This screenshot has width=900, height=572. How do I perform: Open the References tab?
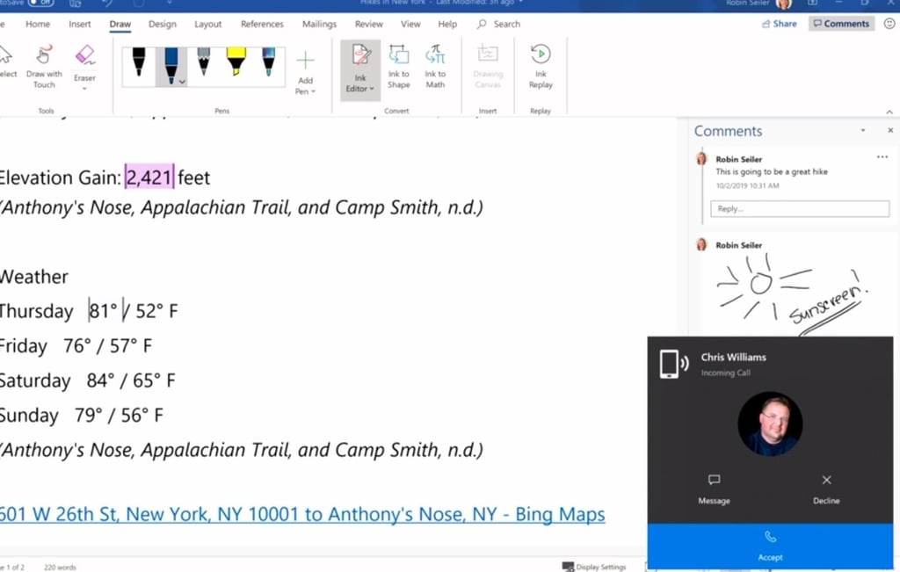262,24
